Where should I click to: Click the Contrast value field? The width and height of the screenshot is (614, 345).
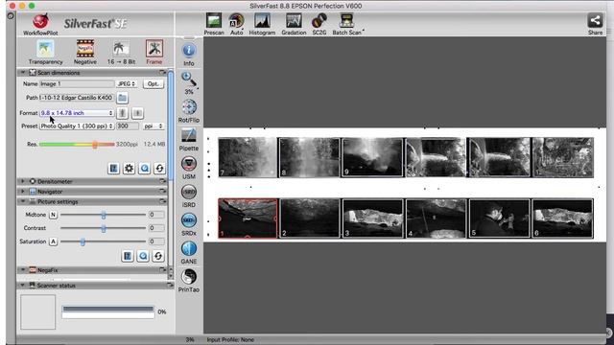[x=156, y=228]
